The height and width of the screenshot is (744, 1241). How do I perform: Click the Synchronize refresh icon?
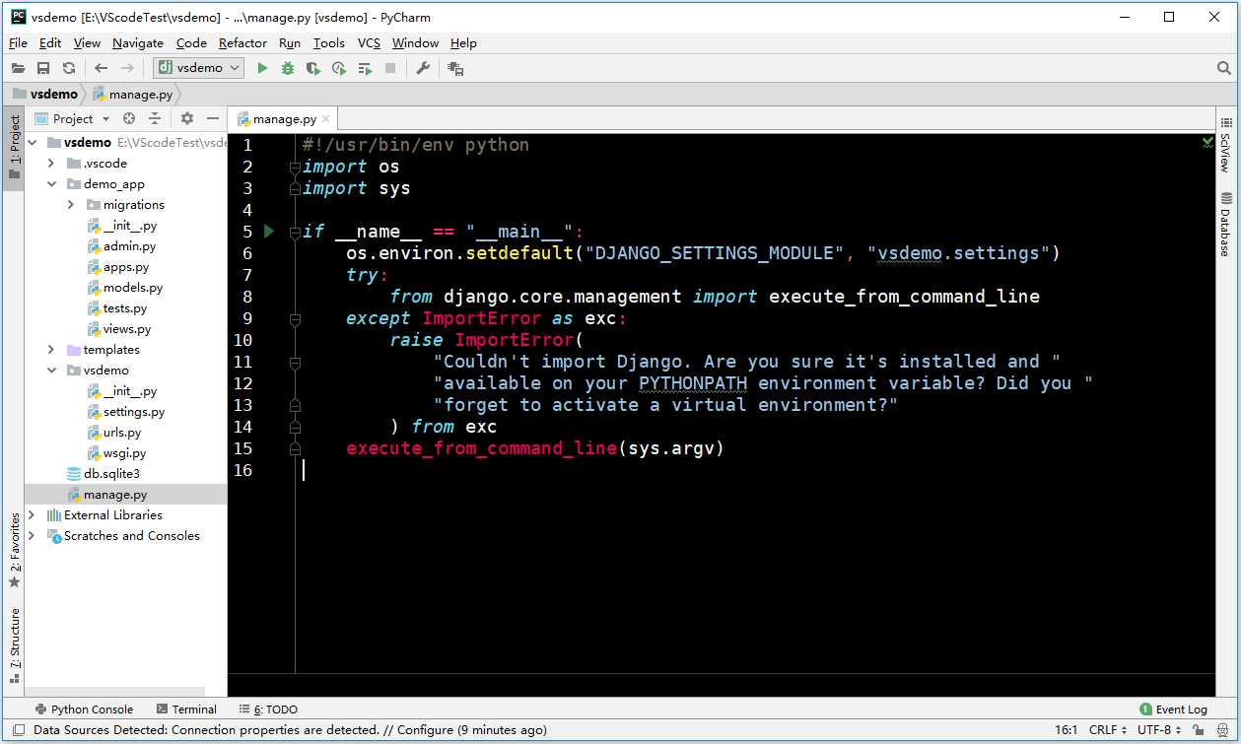tap(69, 68)
